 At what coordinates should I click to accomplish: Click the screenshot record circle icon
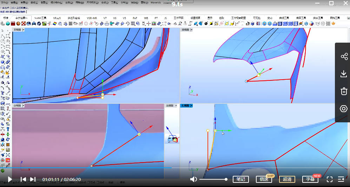pyautogui.click(x=344, y=109)
